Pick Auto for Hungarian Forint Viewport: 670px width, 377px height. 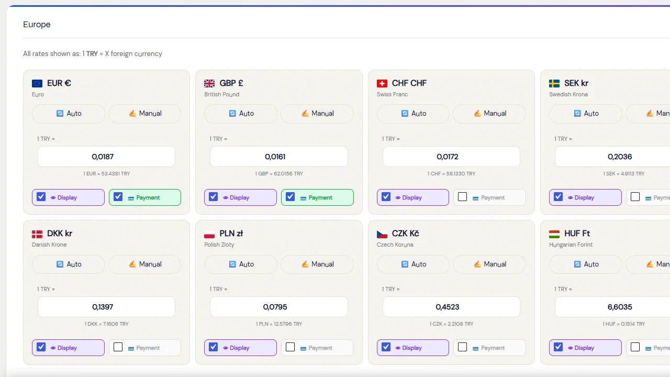(586, 264)
